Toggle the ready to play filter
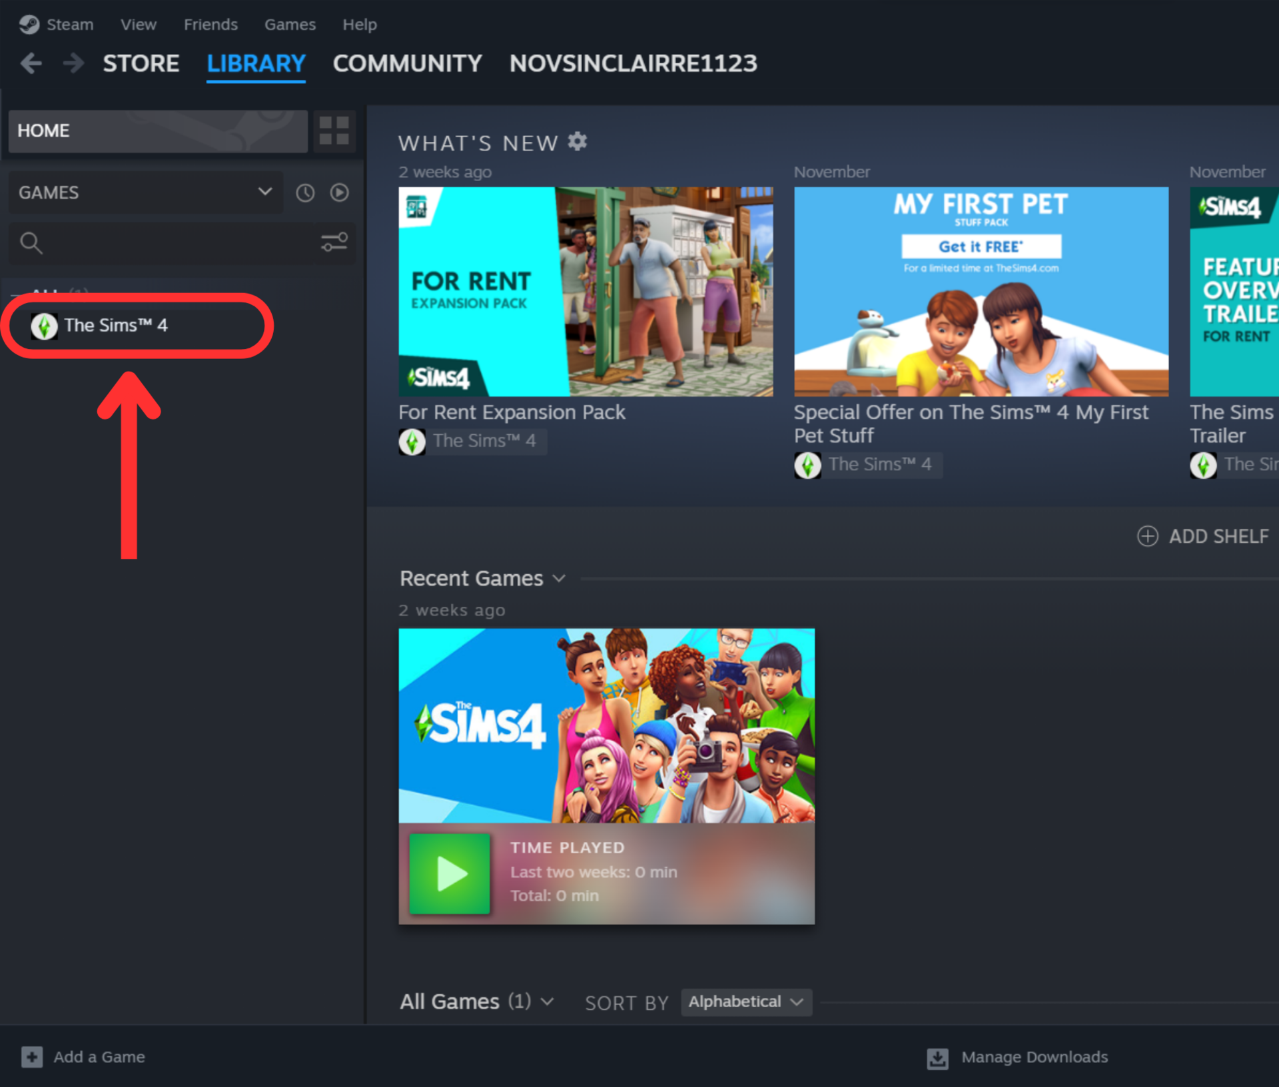Viewport: 1279px width, 1087px height. [x=340, y=192]
